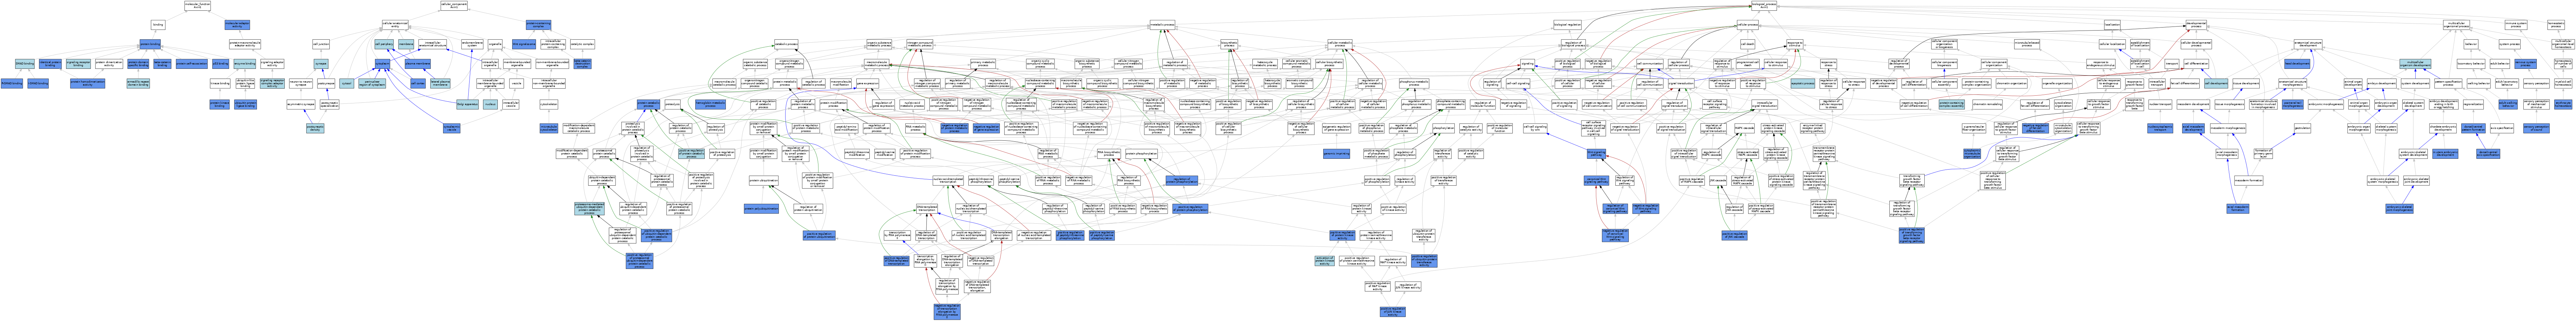Select the "protein homodimerization activity" node

coord(87,83)
